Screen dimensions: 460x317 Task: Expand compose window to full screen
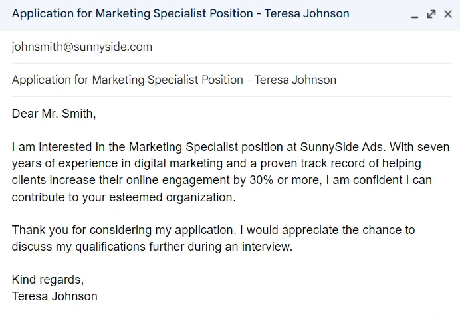(x=431, y=14)
